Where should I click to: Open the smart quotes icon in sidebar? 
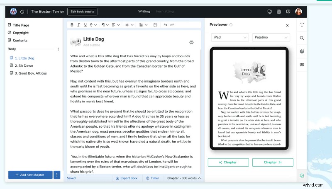pos(302,65)
